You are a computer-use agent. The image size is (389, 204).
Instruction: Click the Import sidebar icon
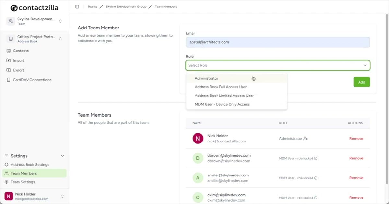tap(8, 61)
